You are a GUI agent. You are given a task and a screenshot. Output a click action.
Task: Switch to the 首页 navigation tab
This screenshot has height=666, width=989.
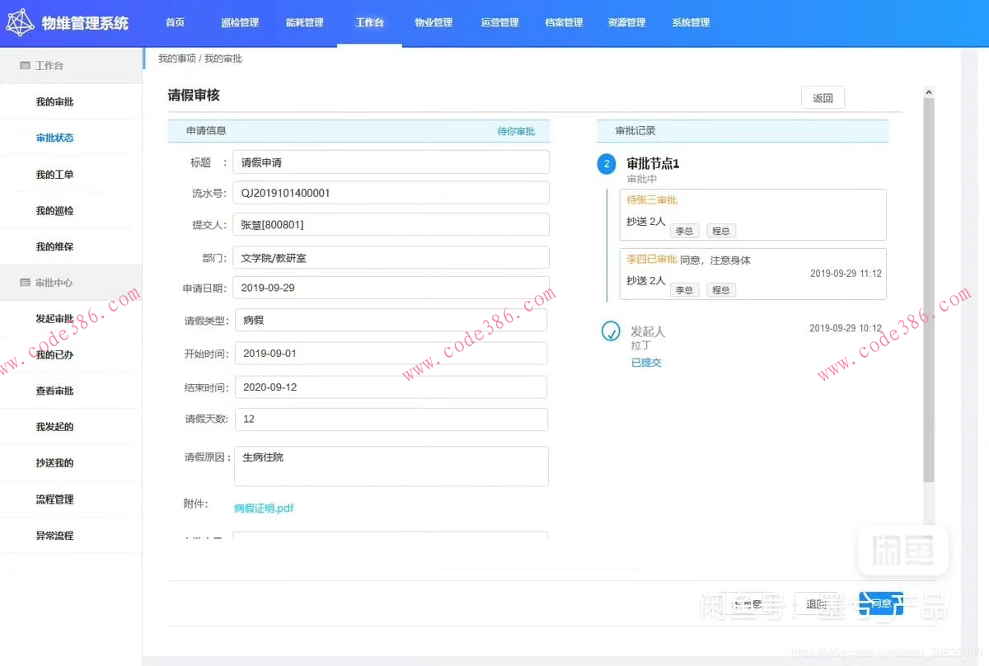[174, 22]
